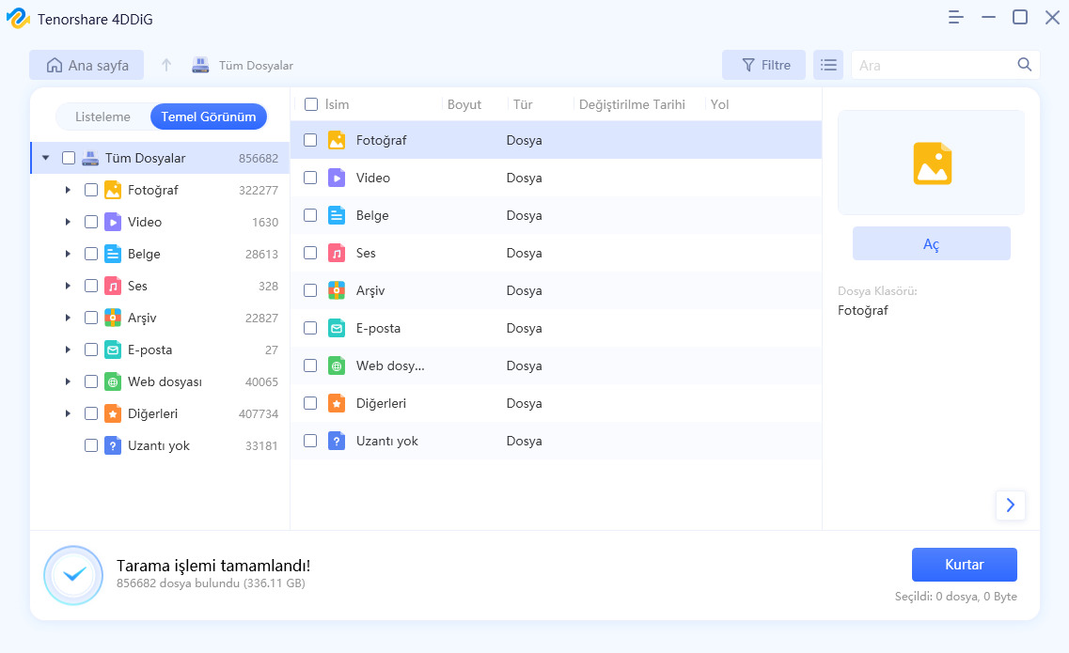The width and height of the screenshot is (1069, 653).
Task: Click the Ses icon in file list
Action: pos(337,253)
